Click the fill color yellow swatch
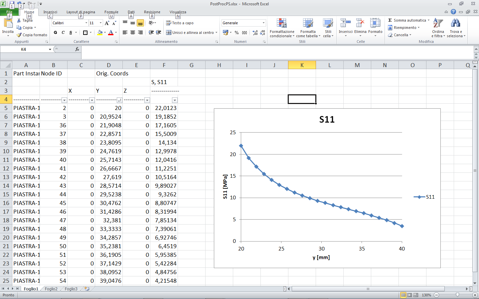Screen dimensions: 479x299 (100, 33)
